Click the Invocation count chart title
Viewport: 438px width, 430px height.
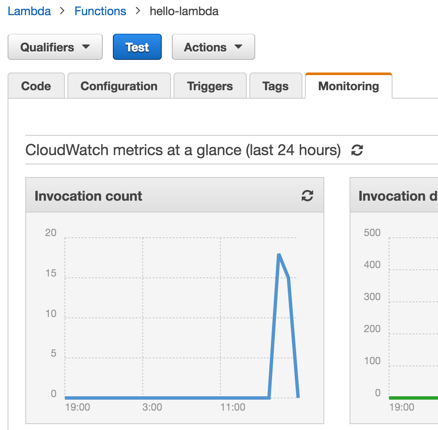coord(88,196)
